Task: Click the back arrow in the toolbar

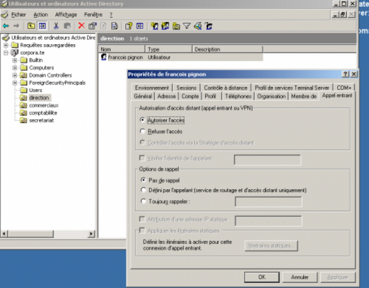Action: (x=6, y=26)
